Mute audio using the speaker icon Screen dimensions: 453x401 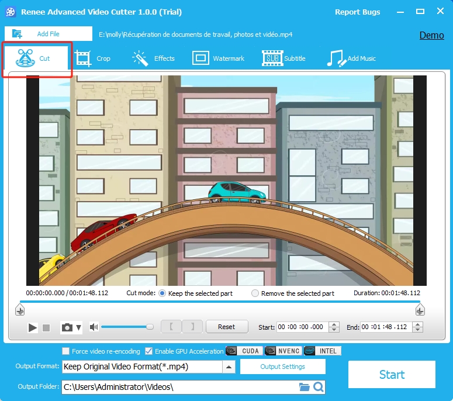(94, 327)
